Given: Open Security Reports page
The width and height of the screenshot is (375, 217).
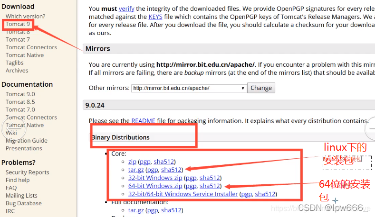Looking at the screenshot, I should click(28, 172).
